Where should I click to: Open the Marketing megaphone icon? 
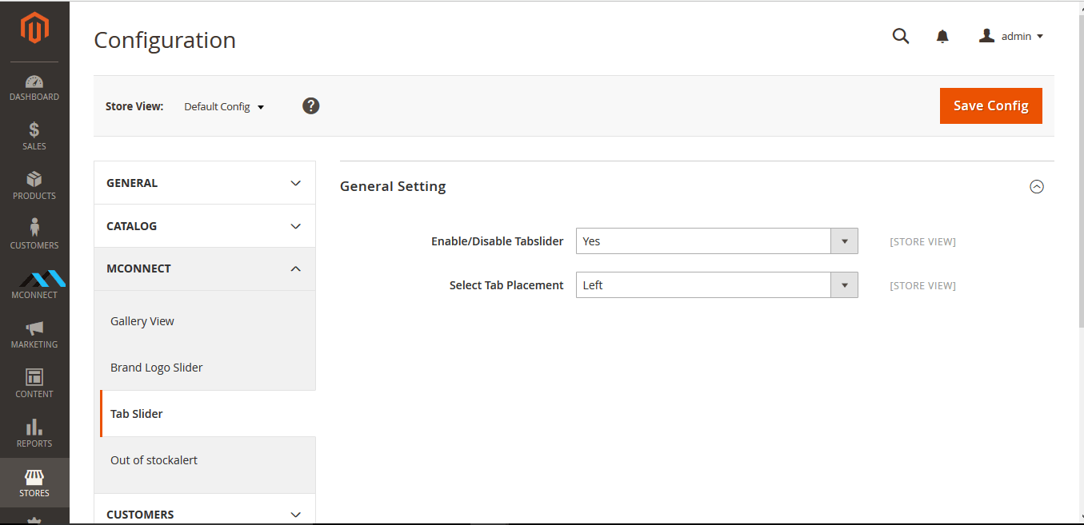[x=34, y=328]
